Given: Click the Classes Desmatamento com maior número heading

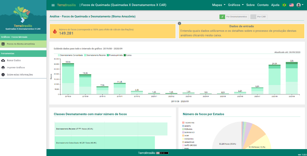Looking at the screenshot, I should click(90, 114).
